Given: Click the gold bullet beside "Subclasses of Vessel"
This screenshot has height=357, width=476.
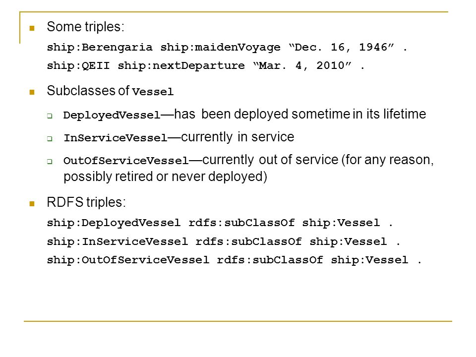Looking at the screenshot, I should point(32,92).
